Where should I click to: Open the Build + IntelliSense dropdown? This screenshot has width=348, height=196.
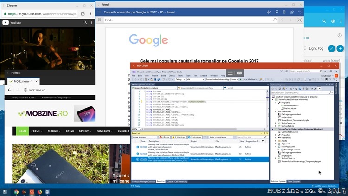(x=221, y=137)
